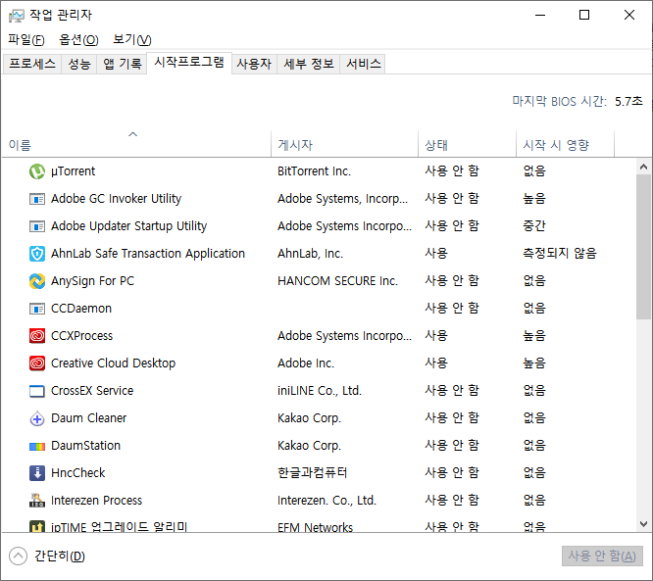Click the scrollbar up arrow
Viewport: 653px width, 581px height.
click(643, 167)
